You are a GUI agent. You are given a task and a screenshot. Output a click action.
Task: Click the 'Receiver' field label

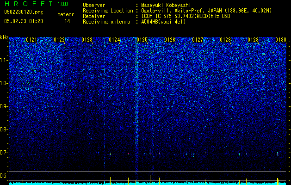[94, 16]
